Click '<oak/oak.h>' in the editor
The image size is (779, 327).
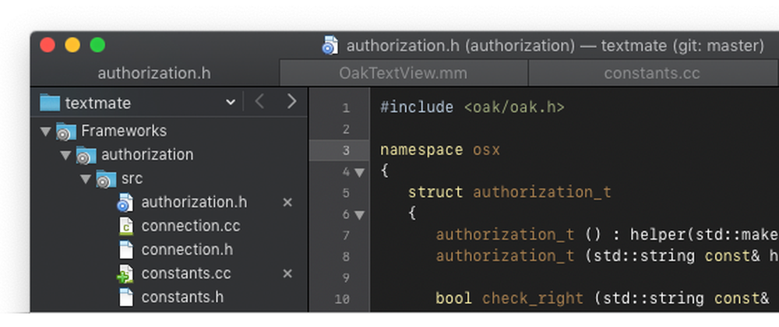click(x=514, y=107)
